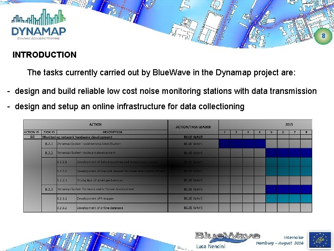Click BLUE WAVE leader in the B.2.1 row
The image size is (334, 251).
pyautogui.click(x=193, y=144)
